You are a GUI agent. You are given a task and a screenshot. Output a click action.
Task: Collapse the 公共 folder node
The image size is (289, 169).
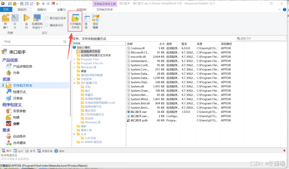click(74, 134)
